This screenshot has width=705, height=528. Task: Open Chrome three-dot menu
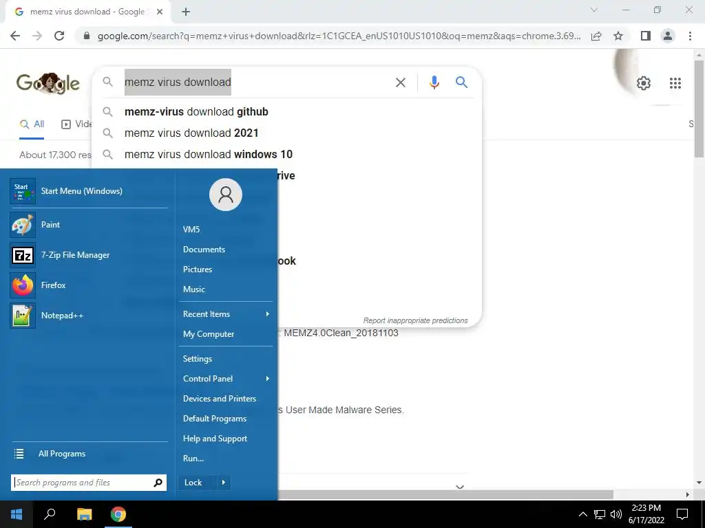click(690, 36)
